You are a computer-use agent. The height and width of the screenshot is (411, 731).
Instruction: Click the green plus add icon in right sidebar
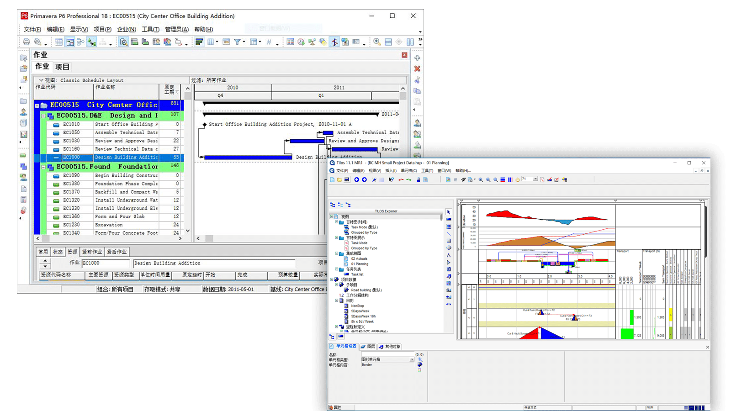pyautogui.click(x=417, y=58)
